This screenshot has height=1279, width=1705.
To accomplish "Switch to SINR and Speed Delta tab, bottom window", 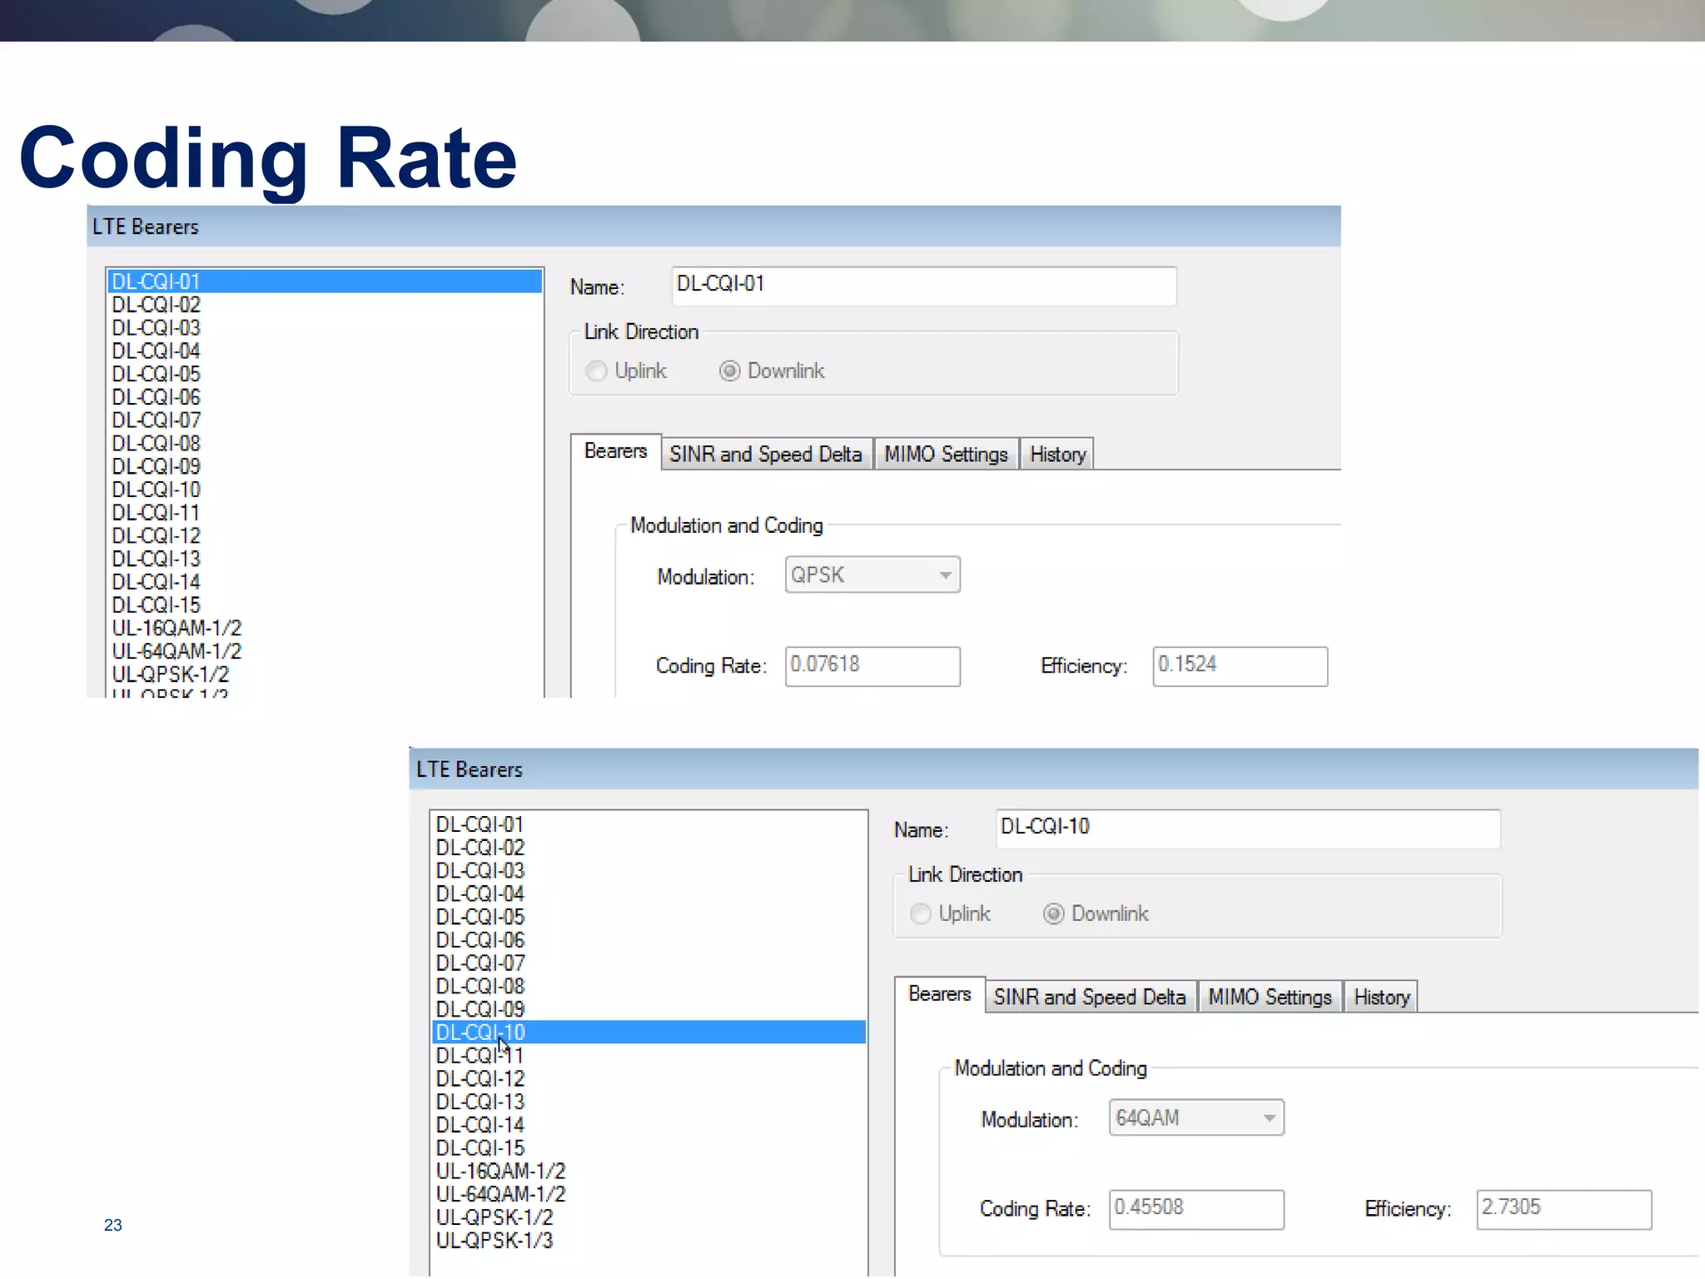I will (1090, 997).
